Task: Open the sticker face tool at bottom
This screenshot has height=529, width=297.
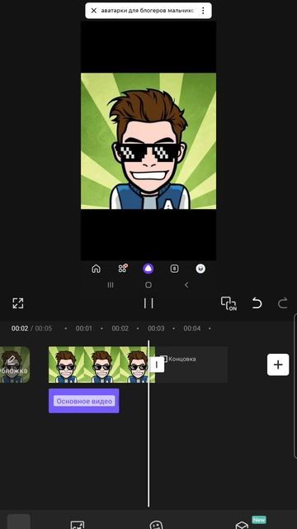Action: (x=156, y=526)
